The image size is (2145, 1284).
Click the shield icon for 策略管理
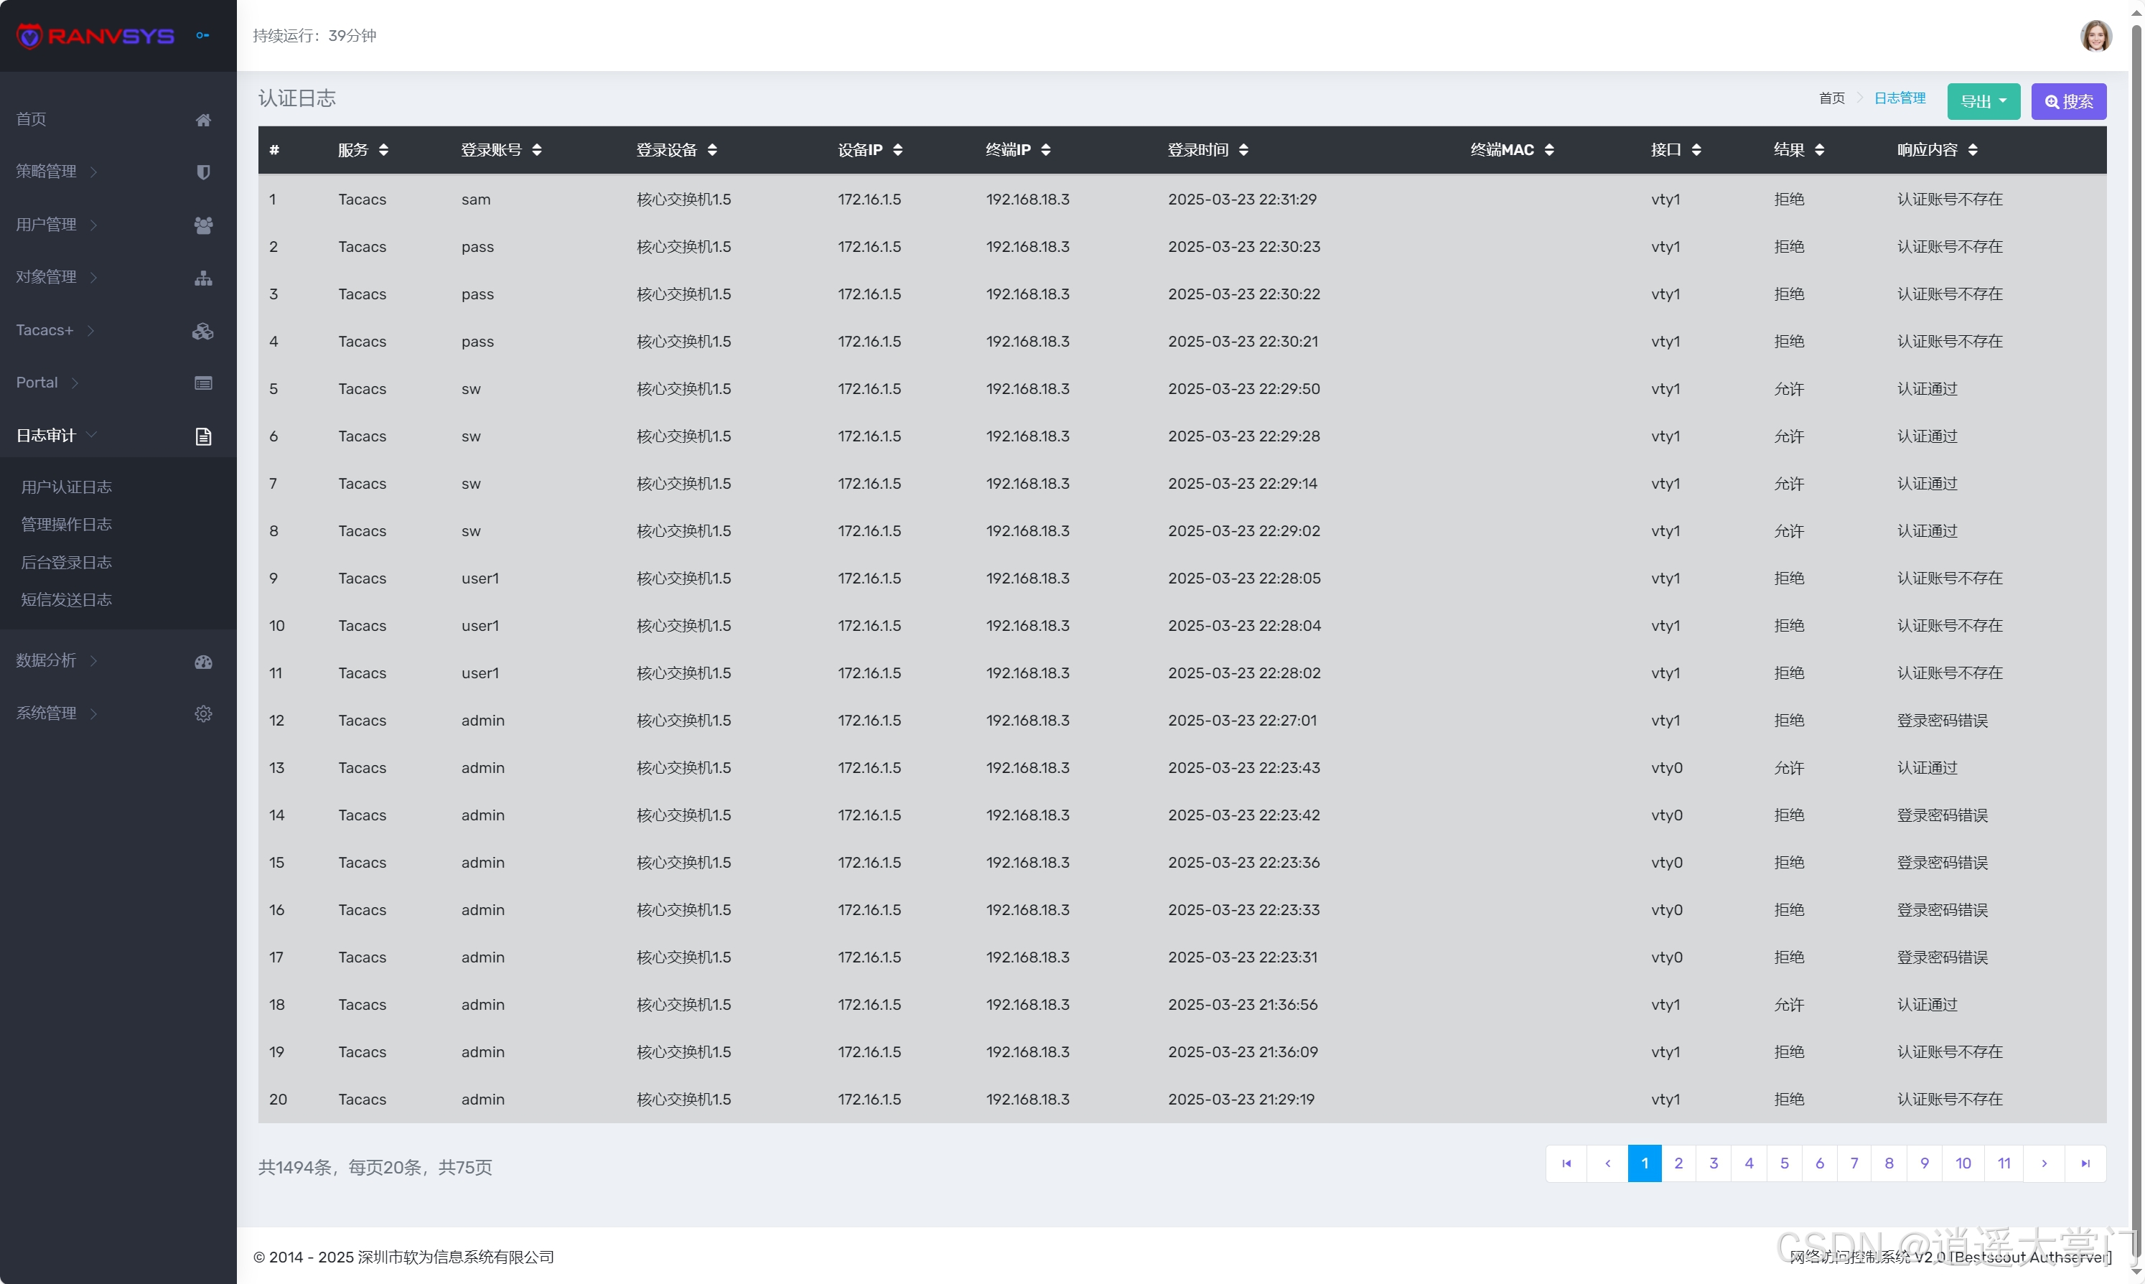coord(203,172)
